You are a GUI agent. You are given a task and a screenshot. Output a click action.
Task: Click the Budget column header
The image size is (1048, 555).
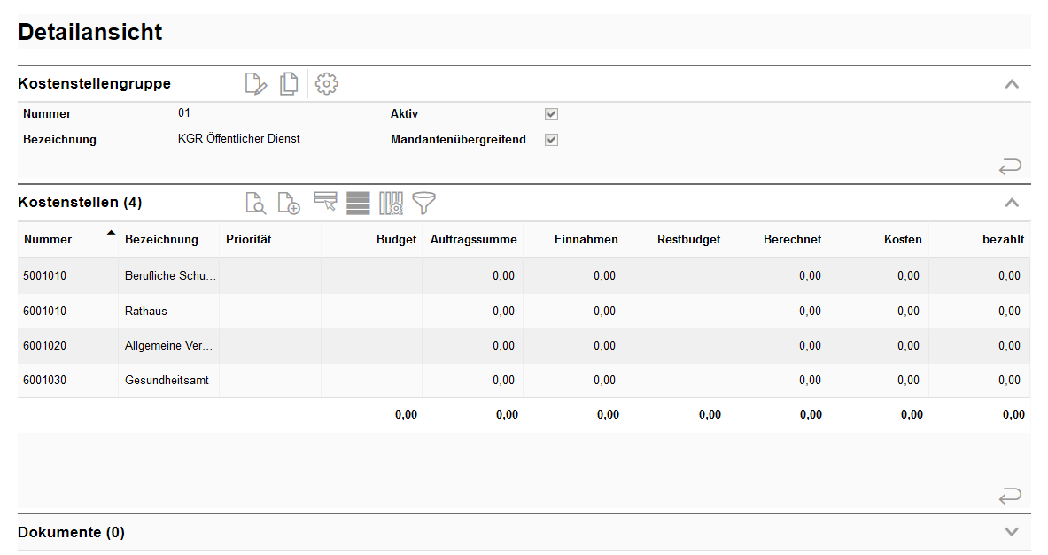coord(396,239)
